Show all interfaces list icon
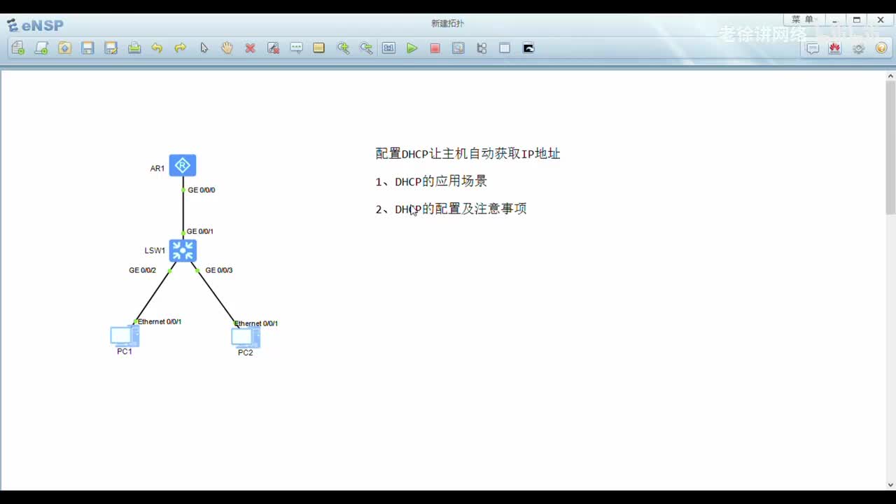The width and height of the screenshot is (896, 504). 482,48
